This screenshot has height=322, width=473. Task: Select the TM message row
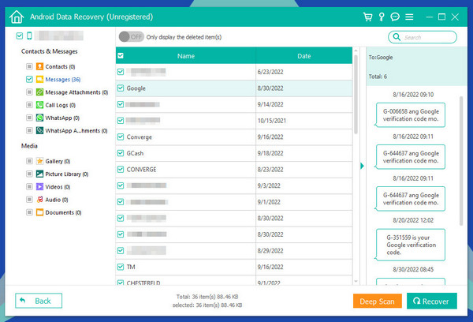[234, 267]
